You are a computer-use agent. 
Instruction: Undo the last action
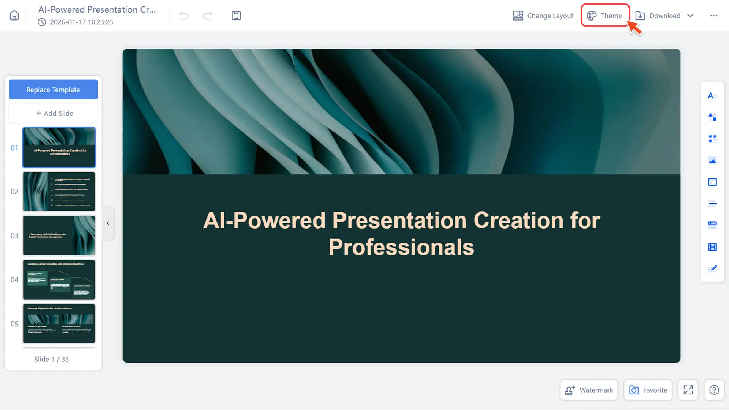tap(184, 16)
